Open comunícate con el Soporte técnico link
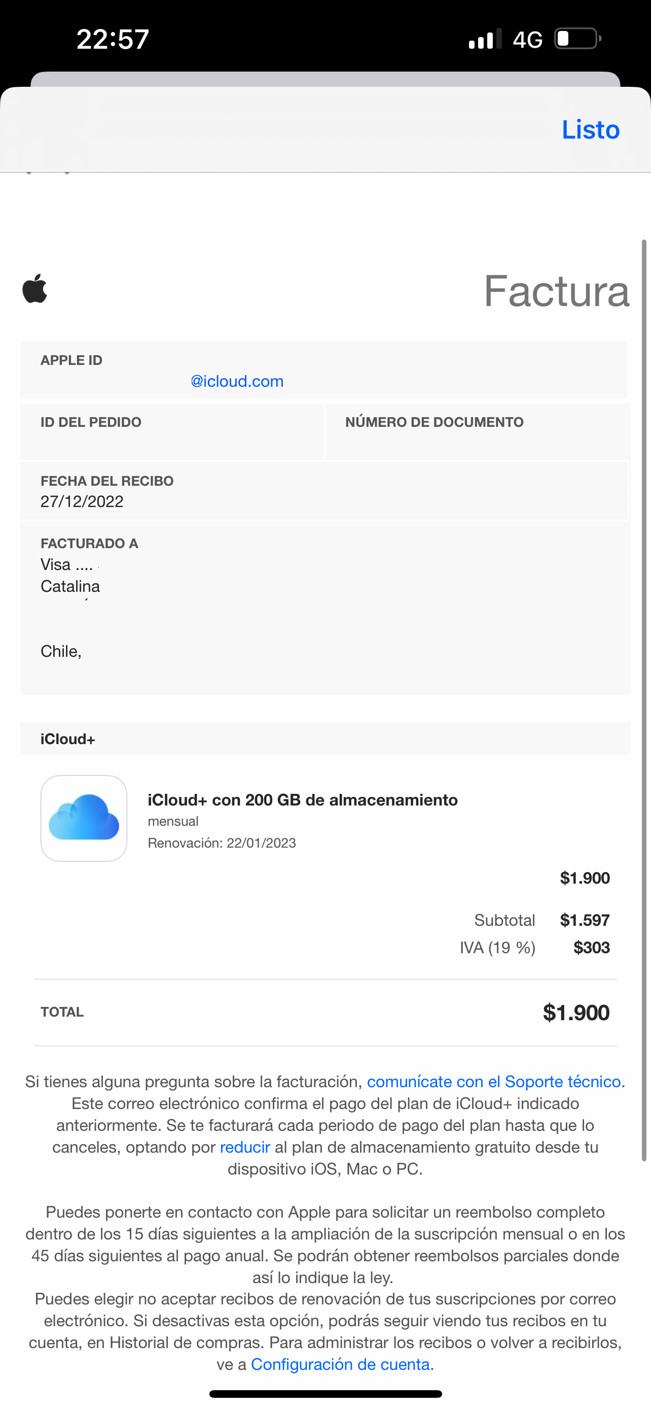This screenshot has width=651, height=1410. pyautogui.click(x=494, y=1082)
